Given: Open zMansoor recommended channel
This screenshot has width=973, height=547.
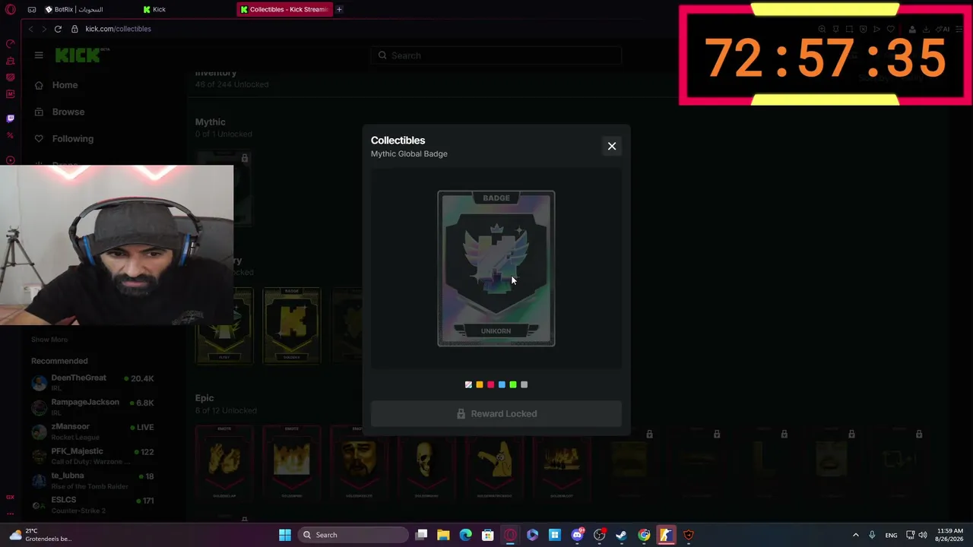Looking at the screenshot, I should click(92, 431).
